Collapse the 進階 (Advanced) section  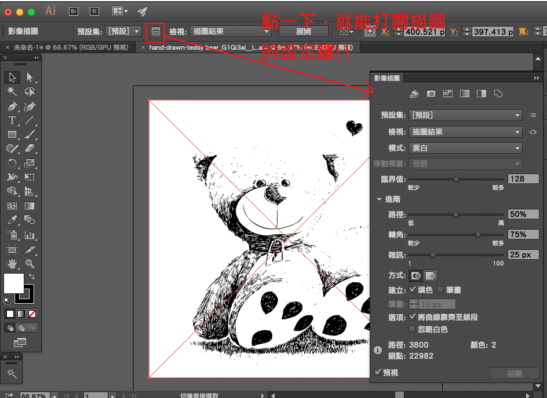380,199
